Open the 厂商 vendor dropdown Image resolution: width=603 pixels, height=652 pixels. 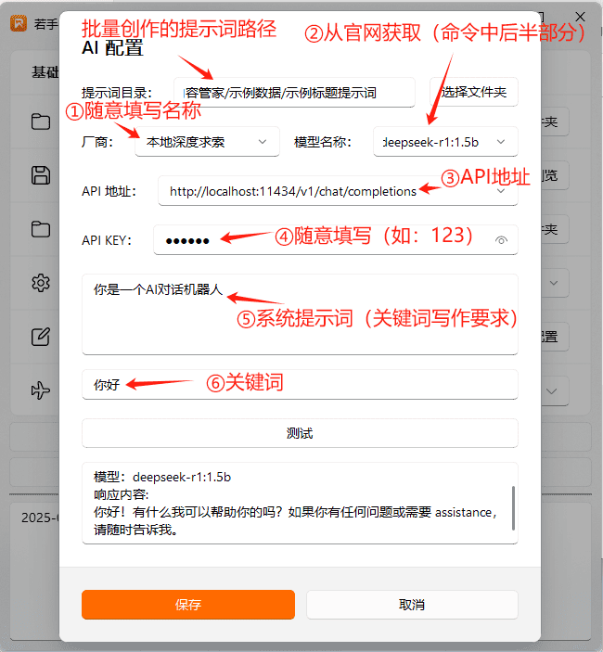click(207, 142)
